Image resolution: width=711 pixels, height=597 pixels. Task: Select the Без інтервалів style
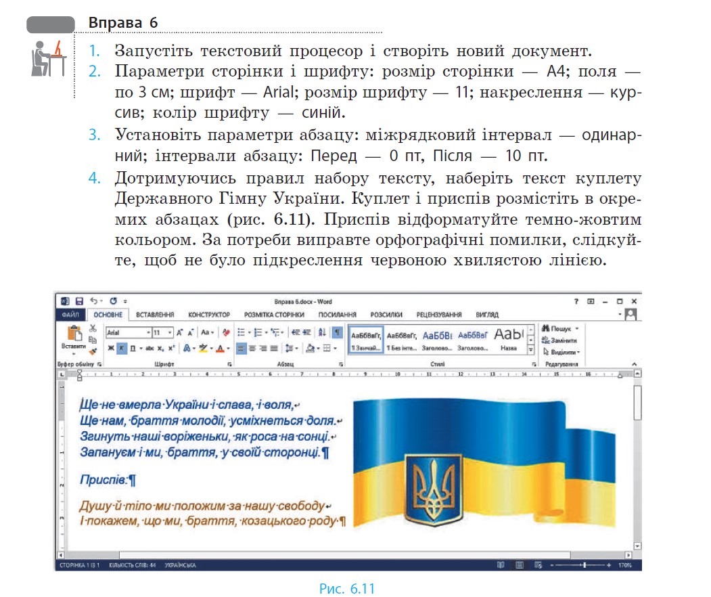pyautogui.click(x=401, y=340)
